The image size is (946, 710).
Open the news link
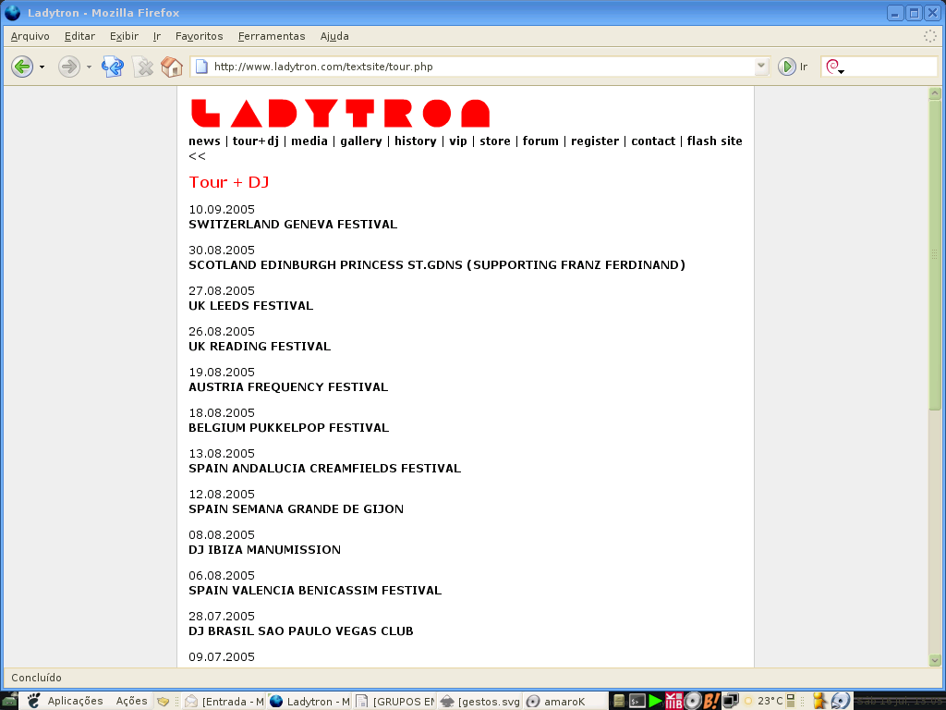point(204,141)
